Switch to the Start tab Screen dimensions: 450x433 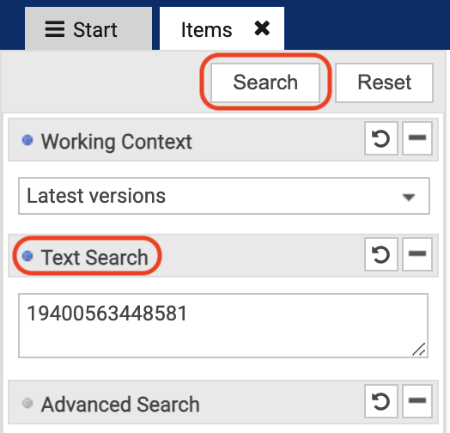click(88, 28)
